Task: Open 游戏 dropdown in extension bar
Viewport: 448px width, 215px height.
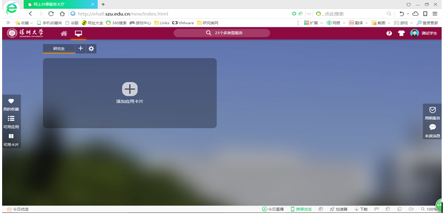Action: click(404, 23)
